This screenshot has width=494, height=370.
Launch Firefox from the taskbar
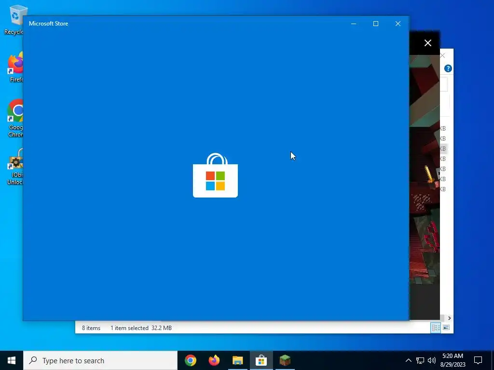pos(214,360)
